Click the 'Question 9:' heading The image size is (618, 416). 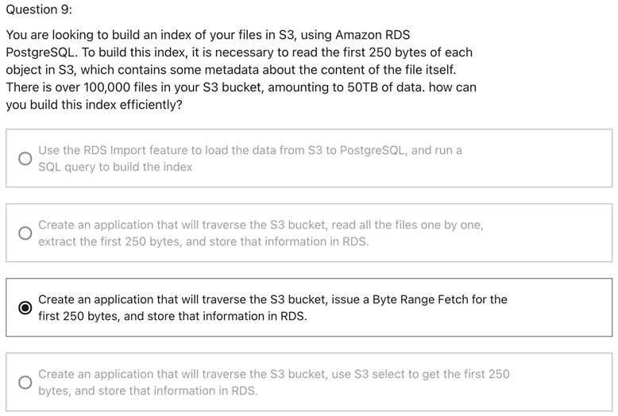point(39,10)
